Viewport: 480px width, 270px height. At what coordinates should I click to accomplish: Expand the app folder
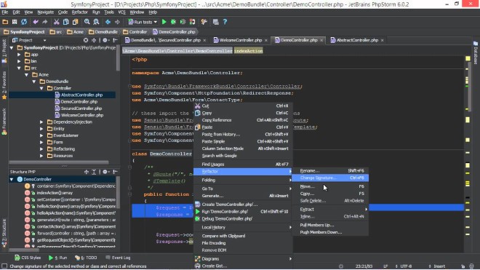pyautogui.click(x=19, y=55)
